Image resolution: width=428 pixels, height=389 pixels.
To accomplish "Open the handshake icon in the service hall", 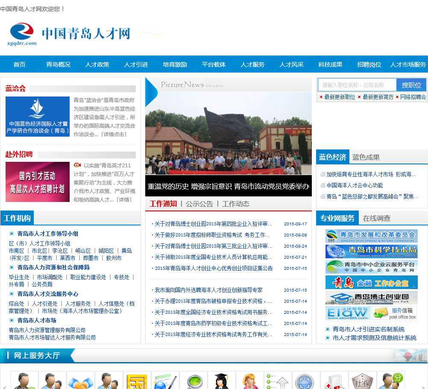I will coord(80,381).
